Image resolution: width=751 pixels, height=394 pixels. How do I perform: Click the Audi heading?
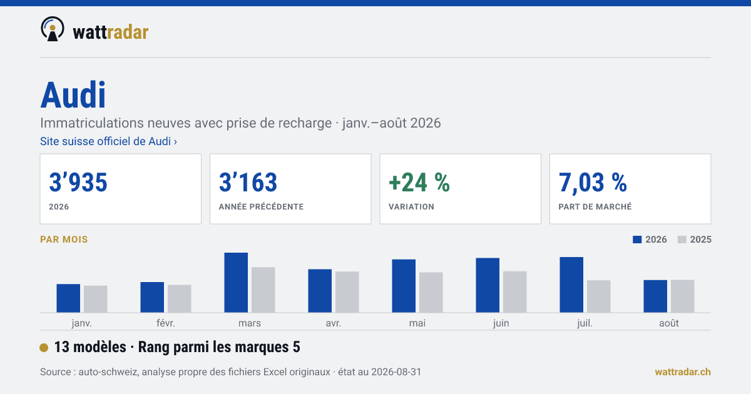73,95
